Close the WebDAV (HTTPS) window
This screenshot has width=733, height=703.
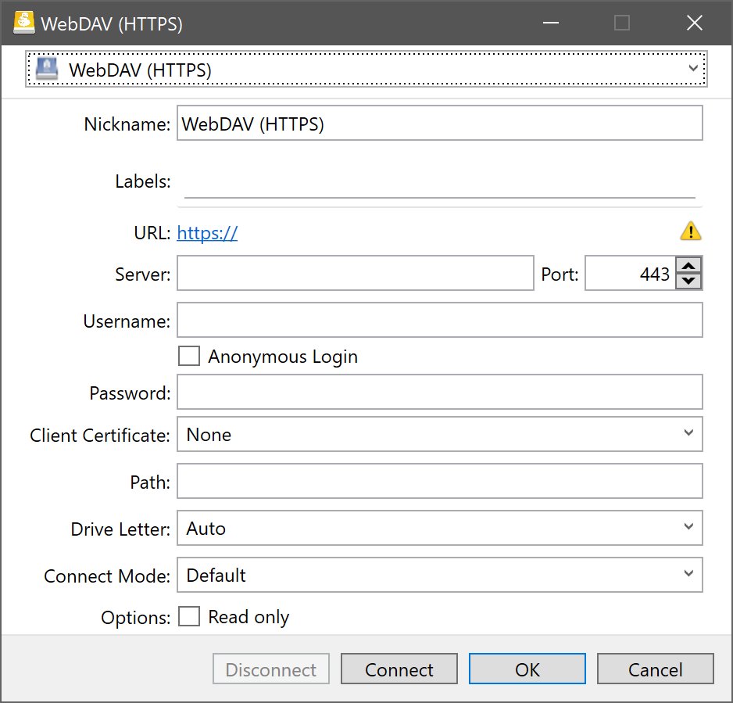coord(694,23)
